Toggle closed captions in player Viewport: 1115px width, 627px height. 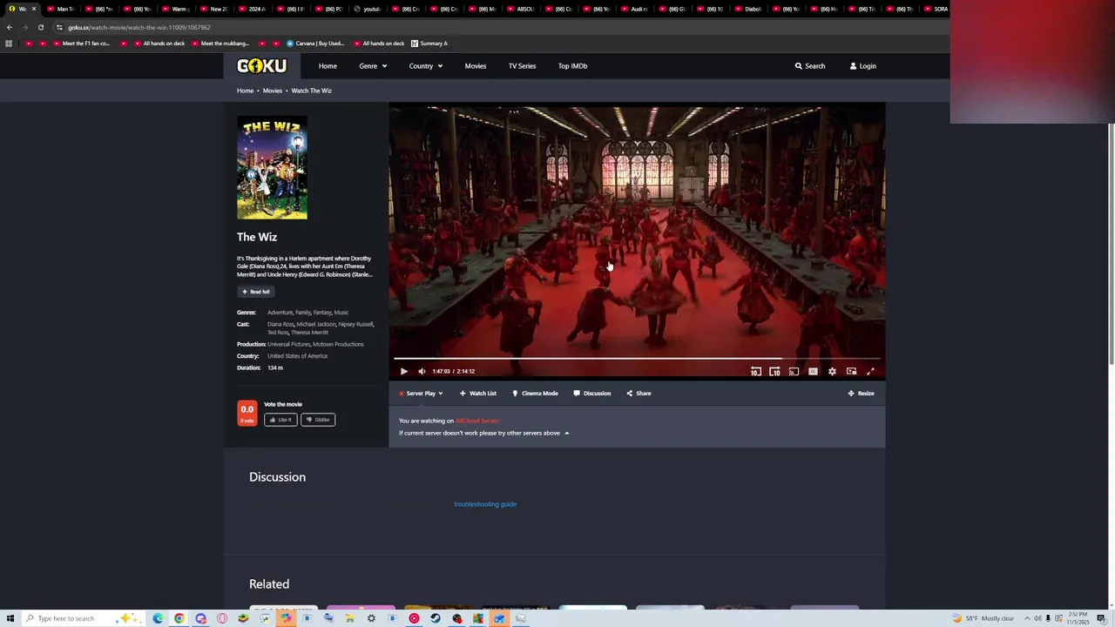(813, 371)
